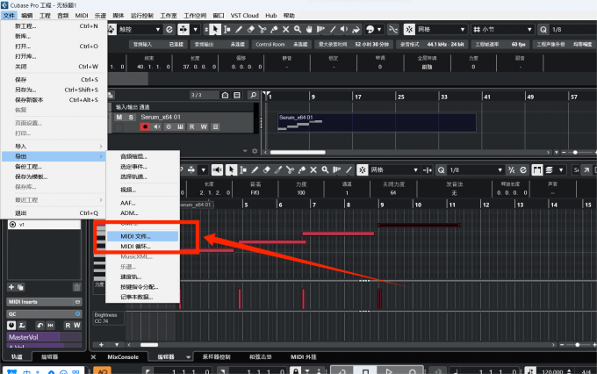Toggle Snap to Zero Crossing in the project toolbar

click(x=393, y=29)
